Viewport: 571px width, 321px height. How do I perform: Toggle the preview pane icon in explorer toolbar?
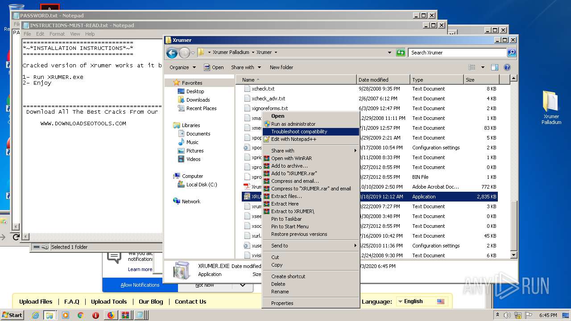click(x=494, y=67)
